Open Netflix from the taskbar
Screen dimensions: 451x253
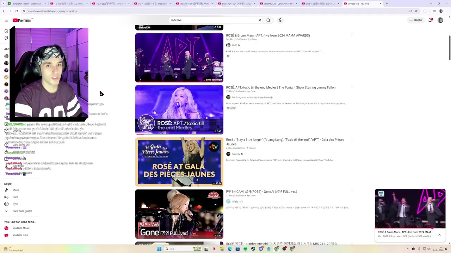coord(214,249)
